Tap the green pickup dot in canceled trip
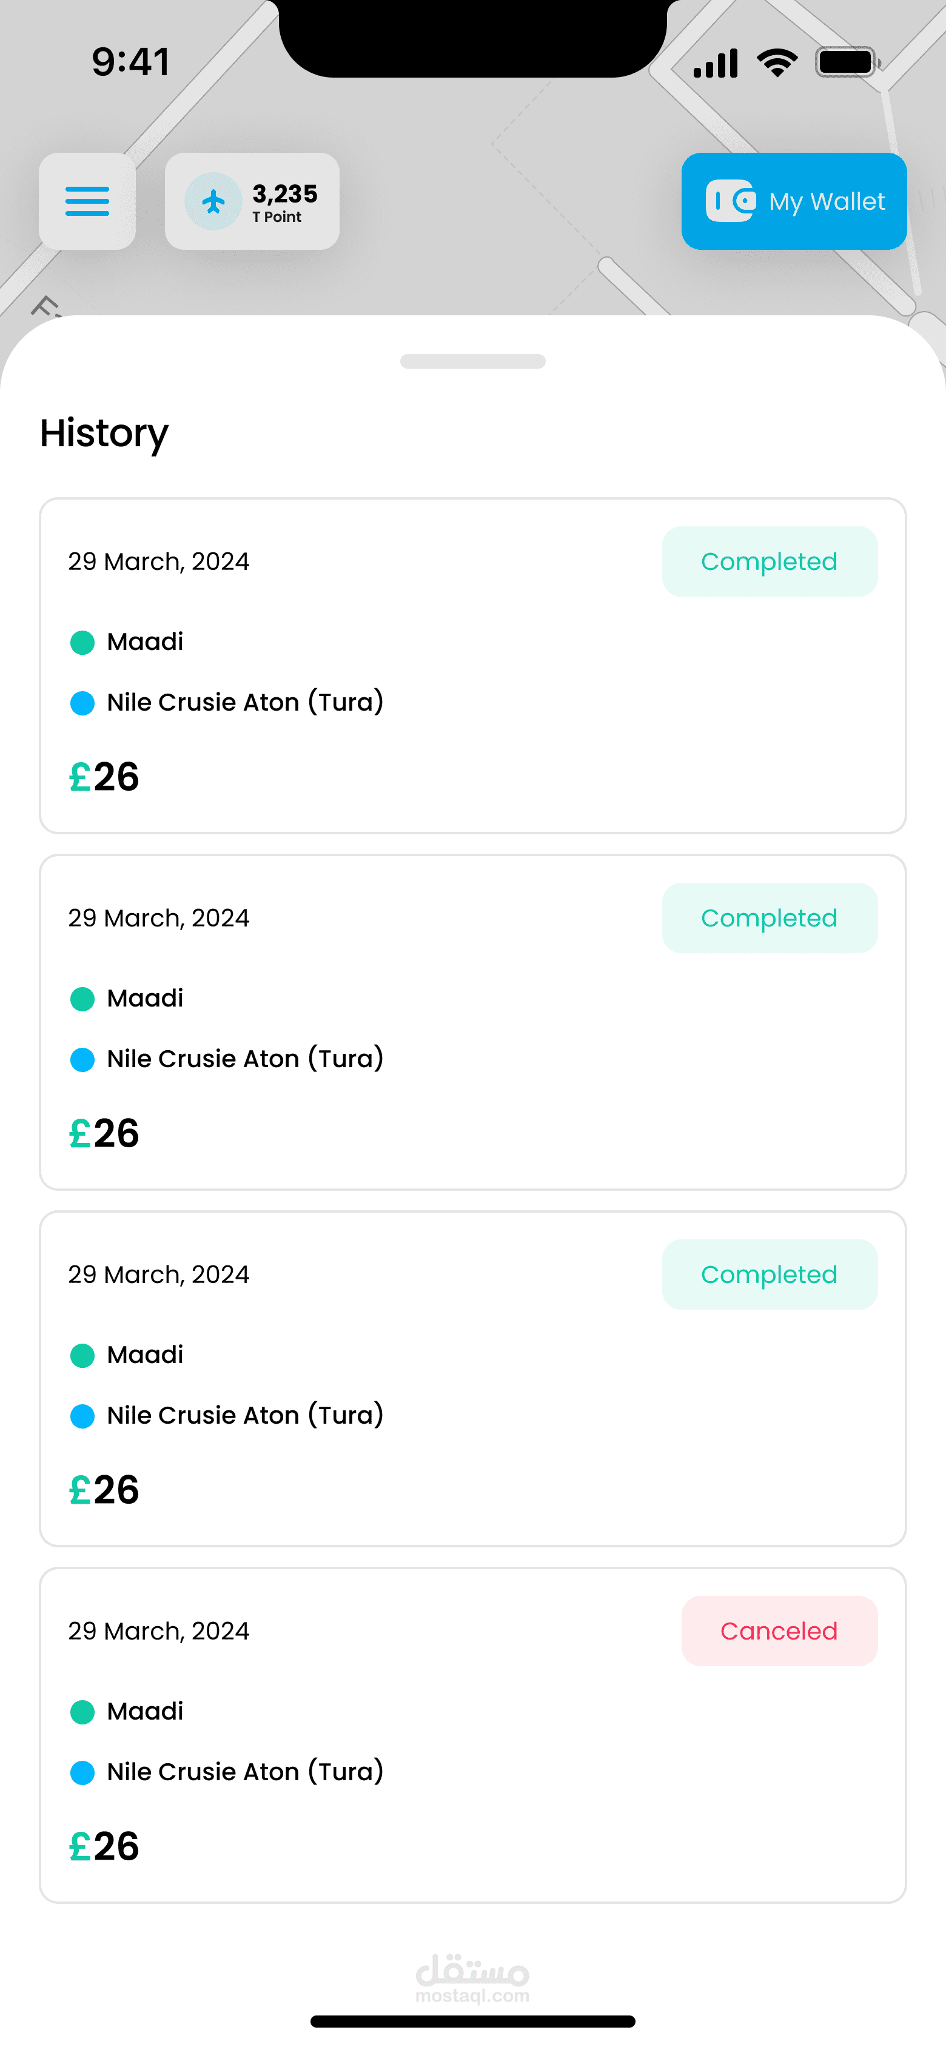The height and width of the screenshot is (2047, 946). [82, 1712]
